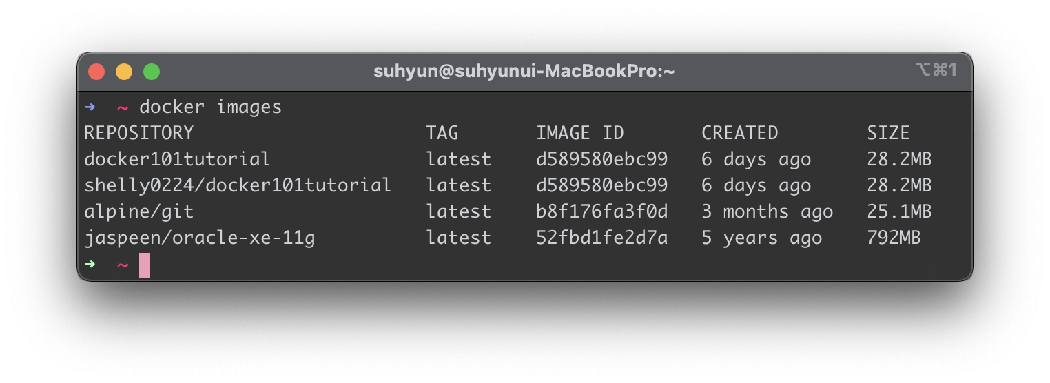Click the green prompt arrow on last line
1050x383 pixels.
click(x=90, y=265)
